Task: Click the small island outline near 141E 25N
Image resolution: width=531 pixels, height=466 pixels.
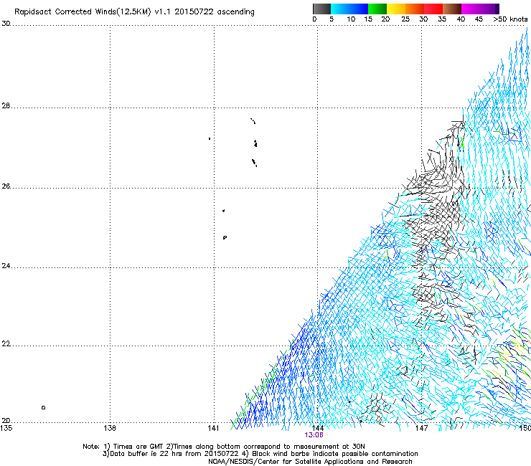Action: (225, 237)
